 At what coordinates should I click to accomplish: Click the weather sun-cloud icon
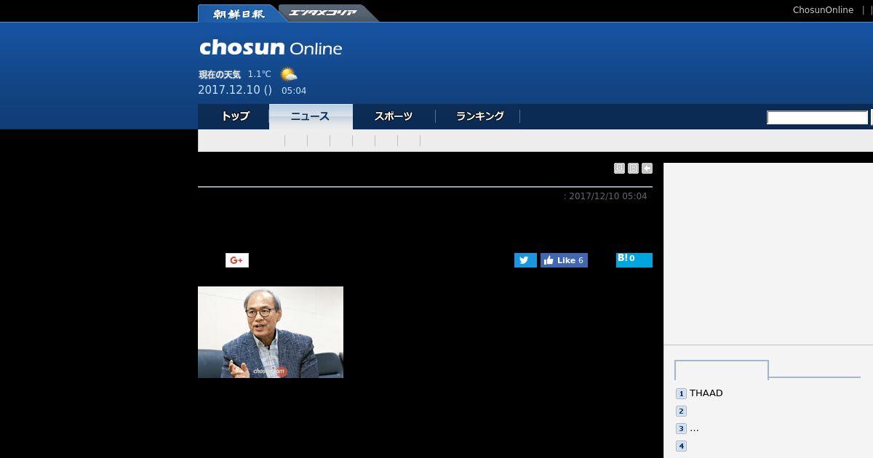pos(289,74)
